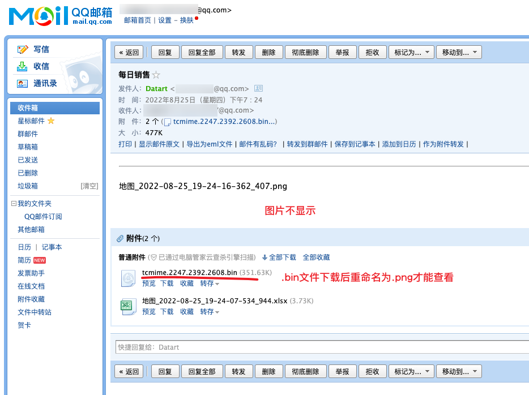Open 记事本 link in sidebar
This screenshot has width=529, height=395.
pos(52,247)
